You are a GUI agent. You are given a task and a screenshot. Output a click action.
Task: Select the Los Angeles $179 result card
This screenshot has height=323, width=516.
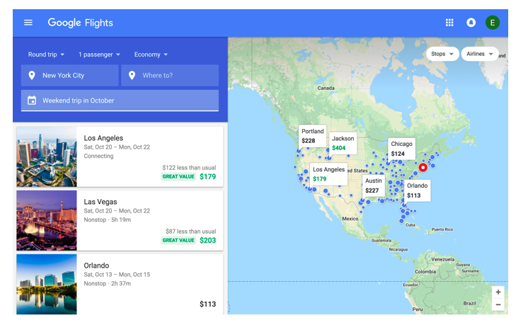[119, 157]
